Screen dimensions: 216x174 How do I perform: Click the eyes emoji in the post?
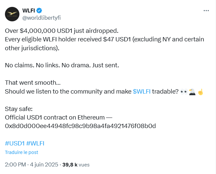[x=184, y=92]
